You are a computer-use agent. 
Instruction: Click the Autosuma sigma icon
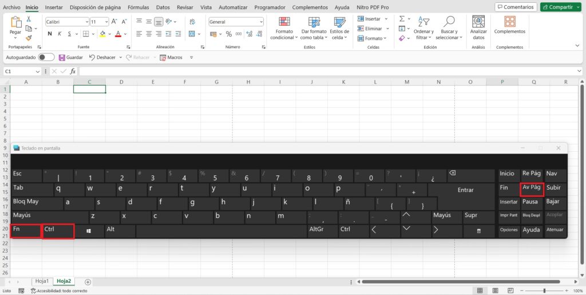click(402, 19)
